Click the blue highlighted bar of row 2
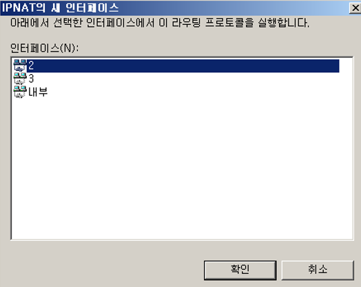This screenshot has height=287, width=361. coord(183,66)
